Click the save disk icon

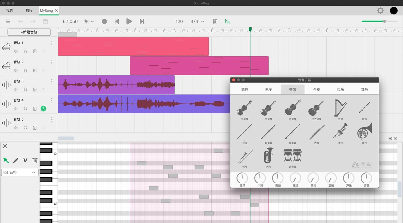coord(46,21)
